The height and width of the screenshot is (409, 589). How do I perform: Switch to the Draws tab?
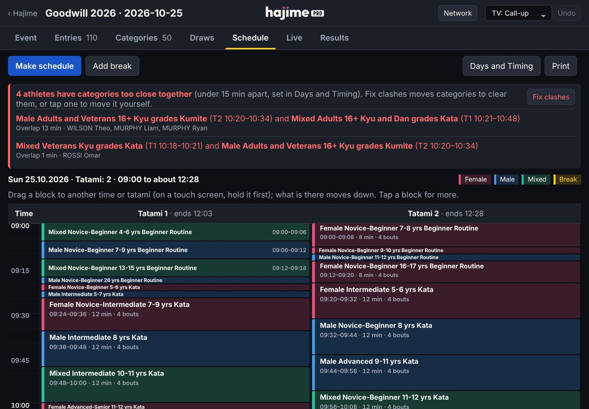click(x=202, y=38)
